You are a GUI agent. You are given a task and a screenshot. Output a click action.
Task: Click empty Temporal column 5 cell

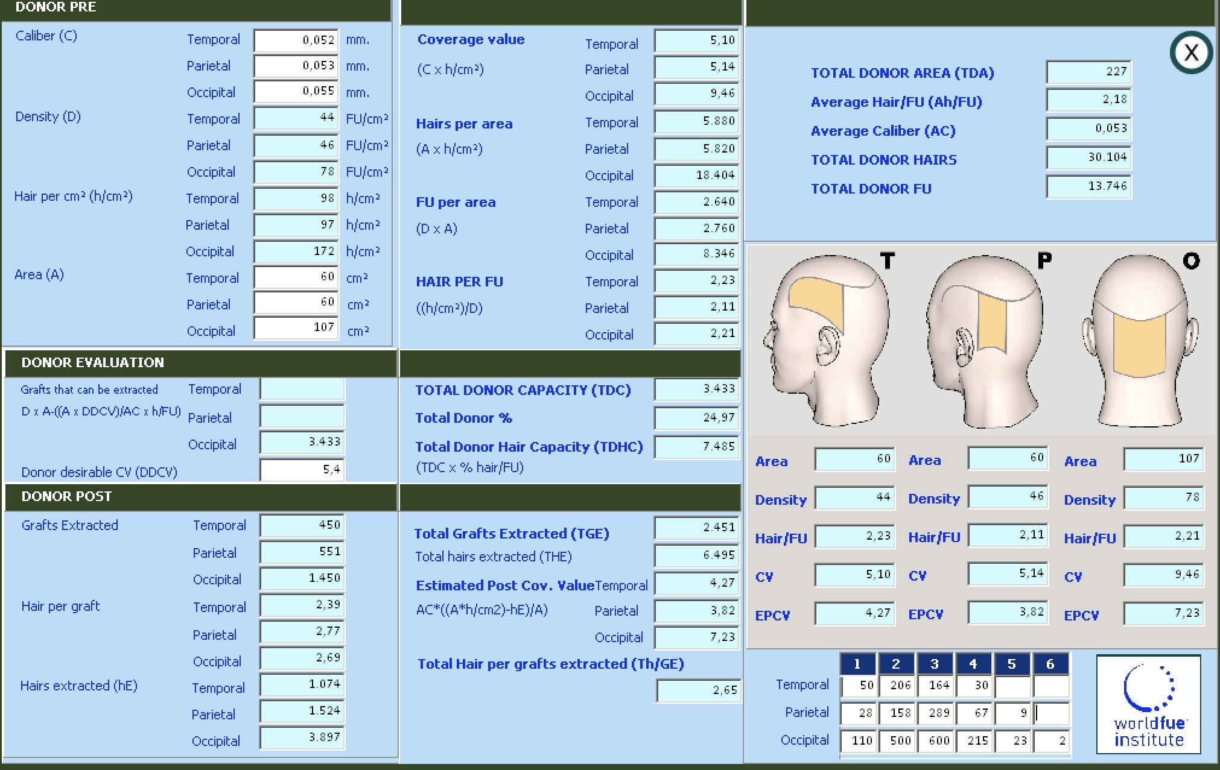tap(1012, 686)
